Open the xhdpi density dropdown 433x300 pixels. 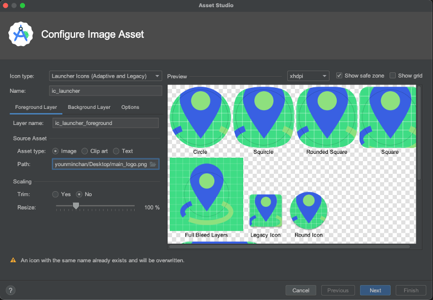coord(308,76)
